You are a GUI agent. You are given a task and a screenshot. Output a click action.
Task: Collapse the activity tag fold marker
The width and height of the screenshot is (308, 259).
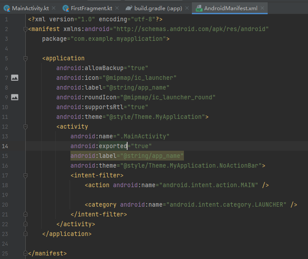[25, 126]
